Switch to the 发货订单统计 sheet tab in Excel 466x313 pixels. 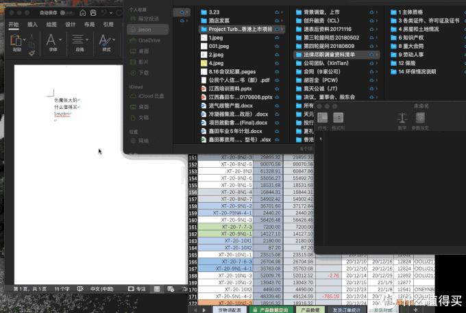coord(346,310)
